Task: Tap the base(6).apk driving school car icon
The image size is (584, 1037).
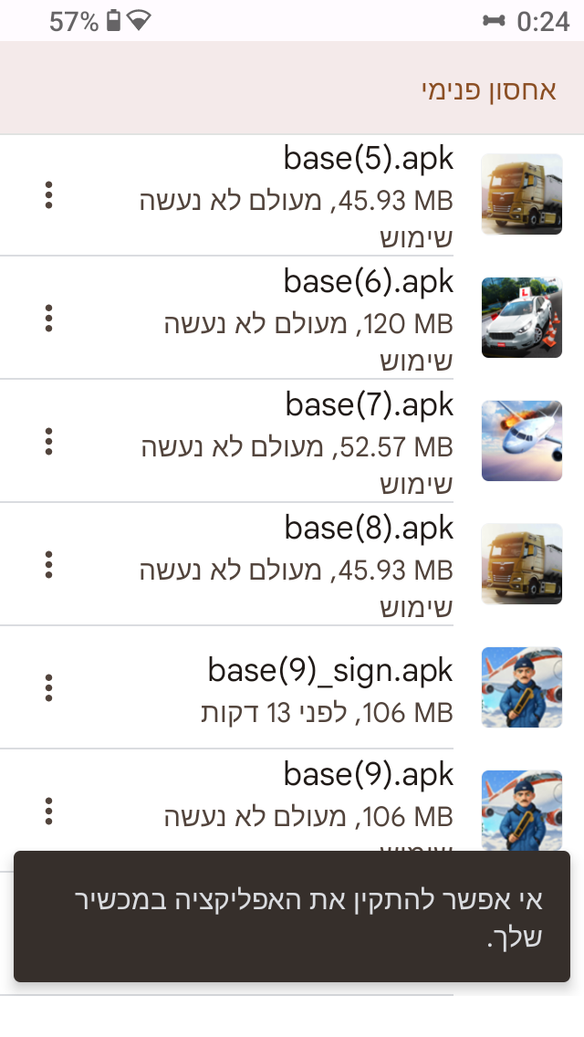Action: pos(521,318)
